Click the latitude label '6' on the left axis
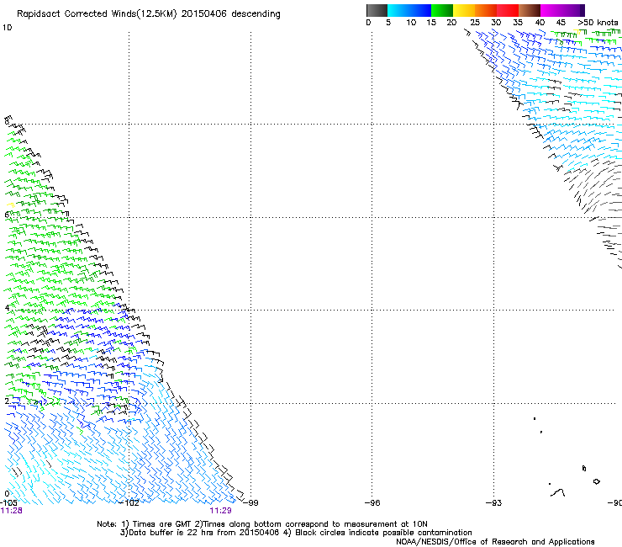Image resolution: width=622 pixels, height=547 pixels. click(x=7, y=215)
